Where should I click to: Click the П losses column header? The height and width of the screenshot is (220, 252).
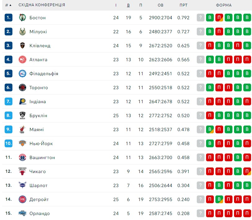(141, 5)
